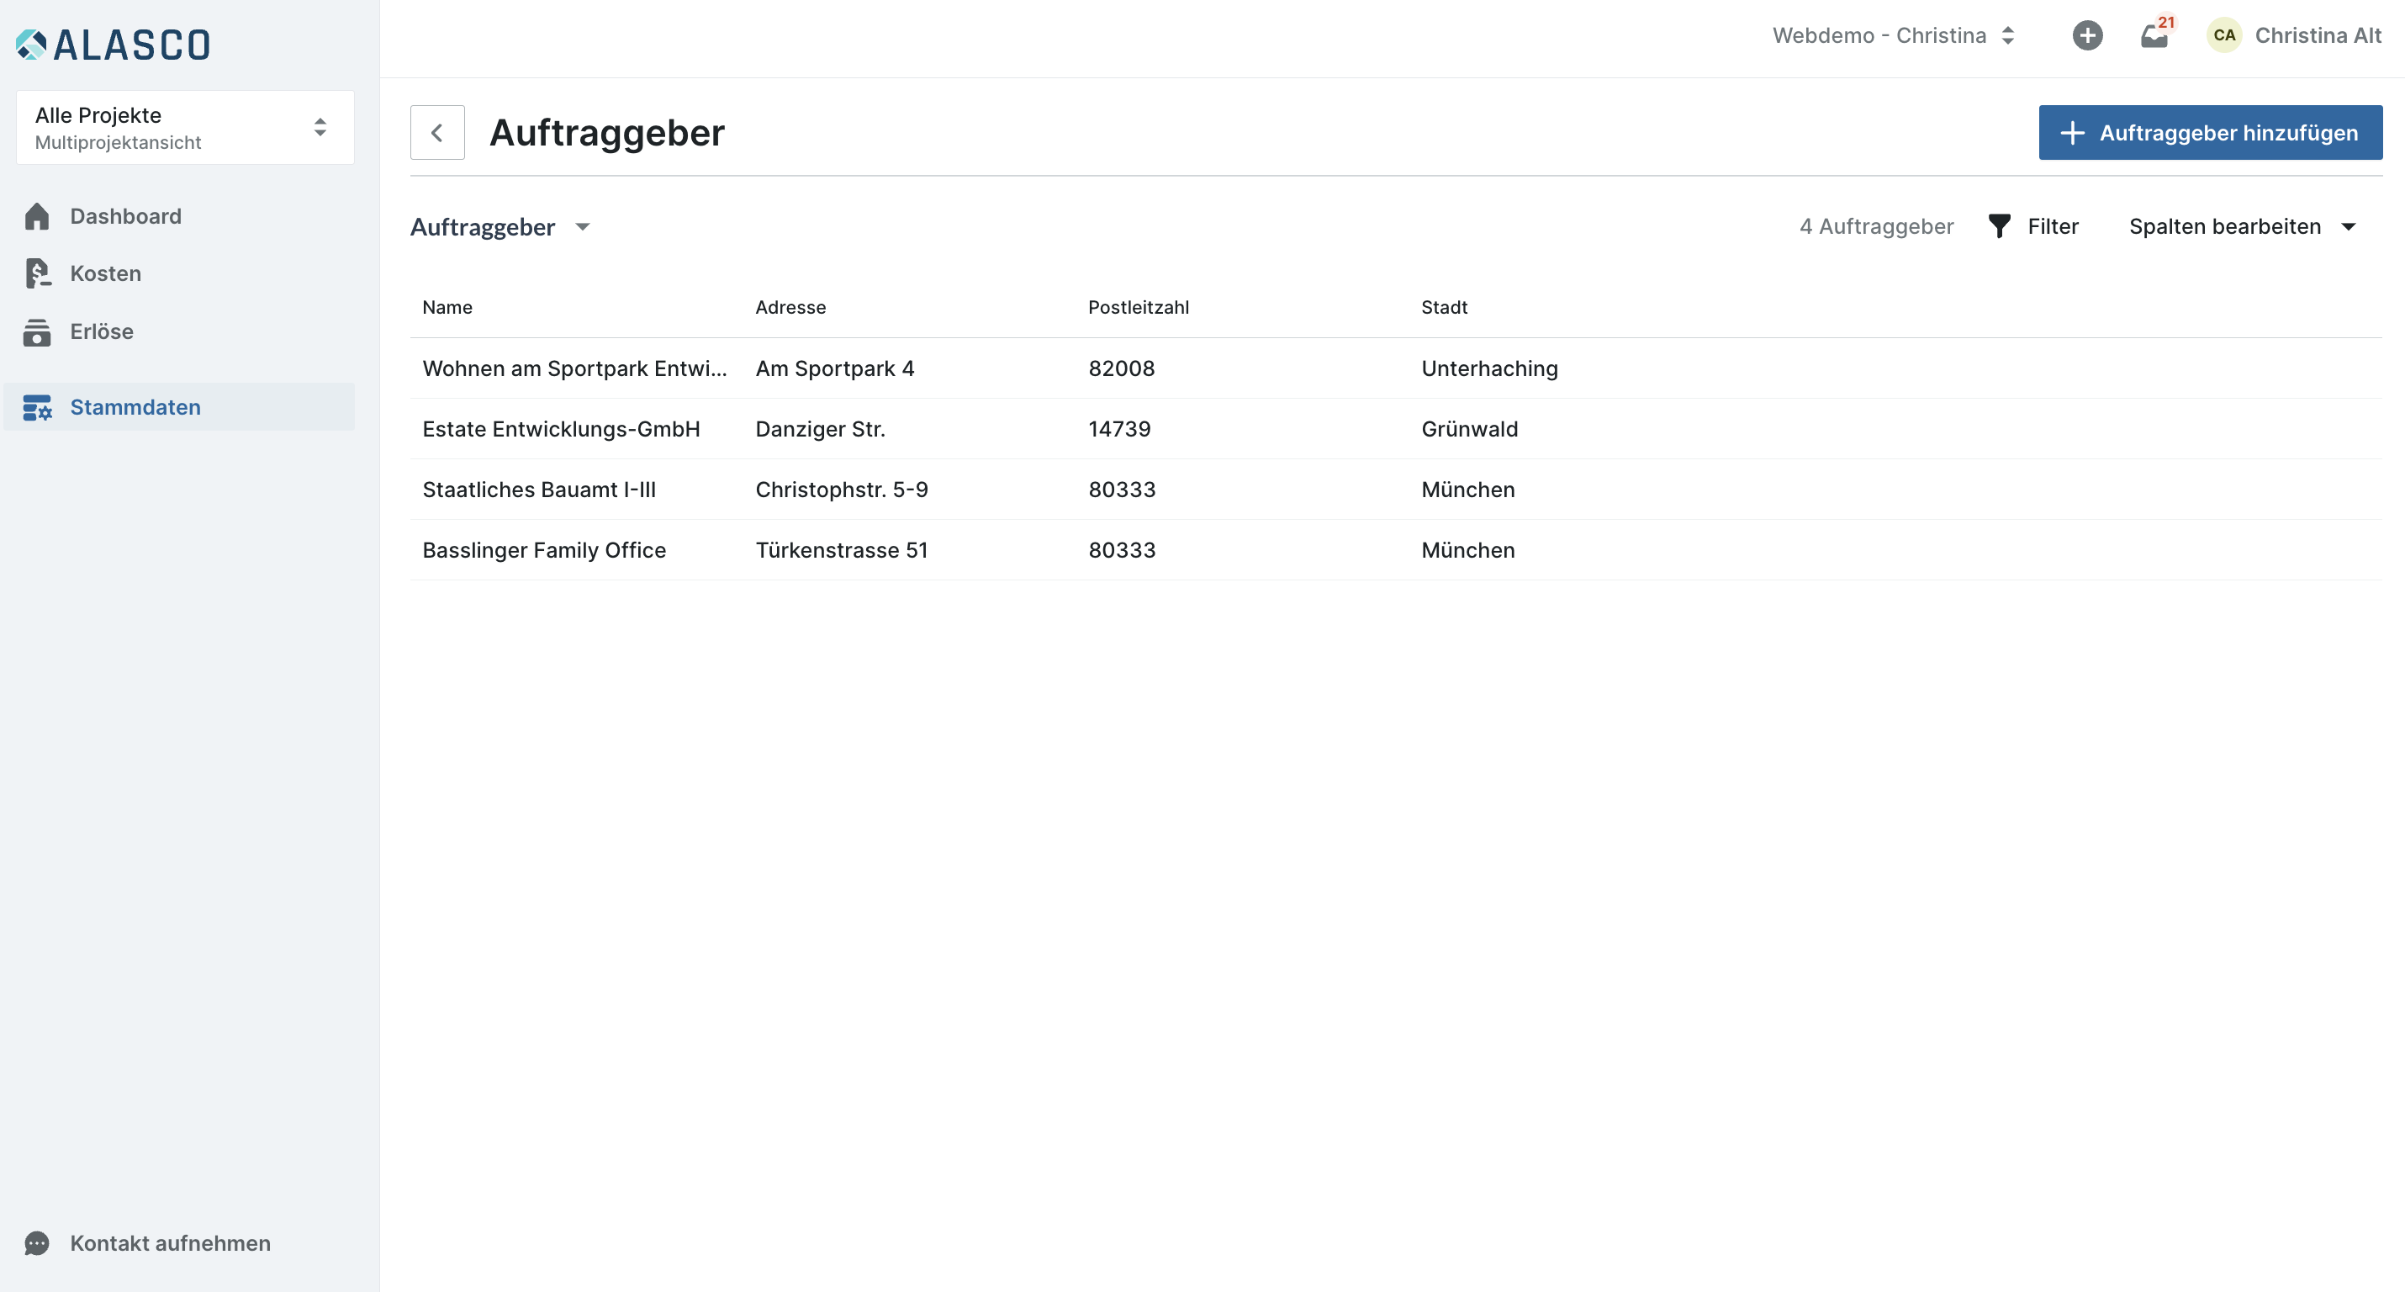
Task: Click the CA user avatar
Action: 2225,35
